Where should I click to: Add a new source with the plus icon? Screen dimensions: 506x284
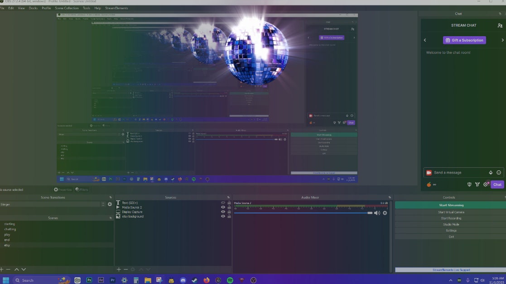pyautogui.click(x=118, y=269)
